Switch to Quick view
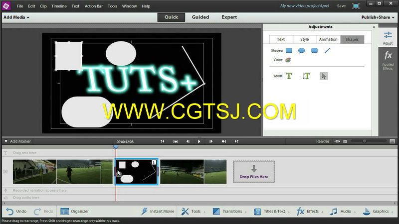 coord(171,17)
